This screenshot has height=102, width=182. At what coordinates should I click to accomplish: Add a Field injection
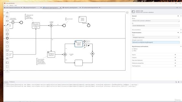click(x=175, y=66)
